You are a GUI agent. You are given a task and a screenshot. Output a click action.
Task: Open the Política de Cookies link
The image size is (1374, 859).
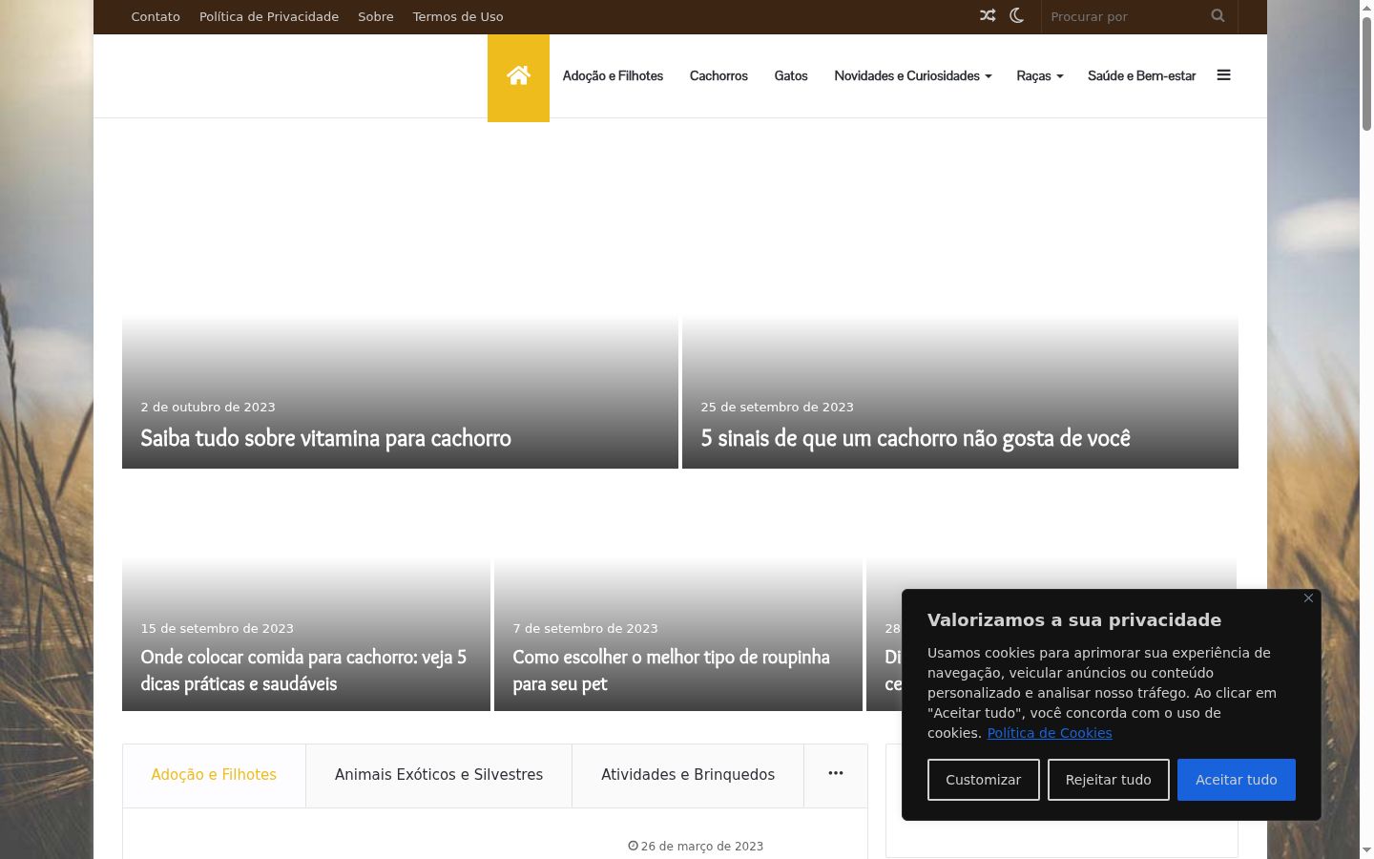point(1049,733)
